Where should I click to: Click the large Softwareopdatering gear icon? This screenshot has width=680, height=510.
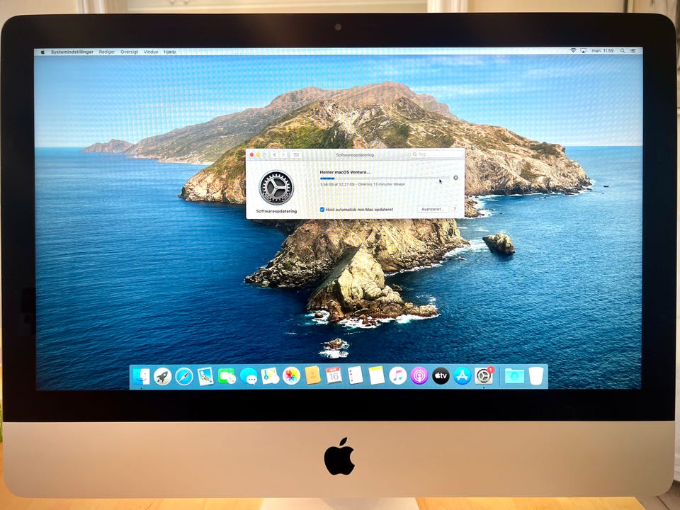276,187
